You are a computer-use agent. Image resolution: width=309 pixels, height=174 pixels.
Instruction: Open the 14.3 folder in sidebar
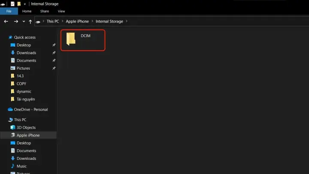click(20, 76)
